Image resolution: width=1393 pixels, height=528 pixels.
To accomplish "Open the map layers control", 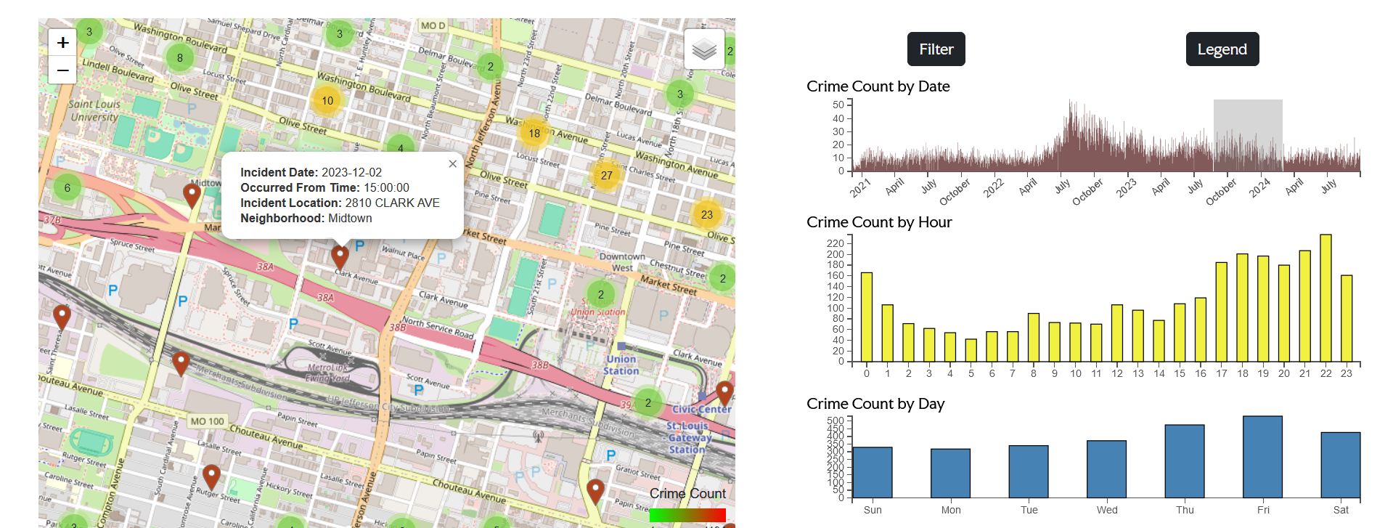I will [x=703, y=49].
